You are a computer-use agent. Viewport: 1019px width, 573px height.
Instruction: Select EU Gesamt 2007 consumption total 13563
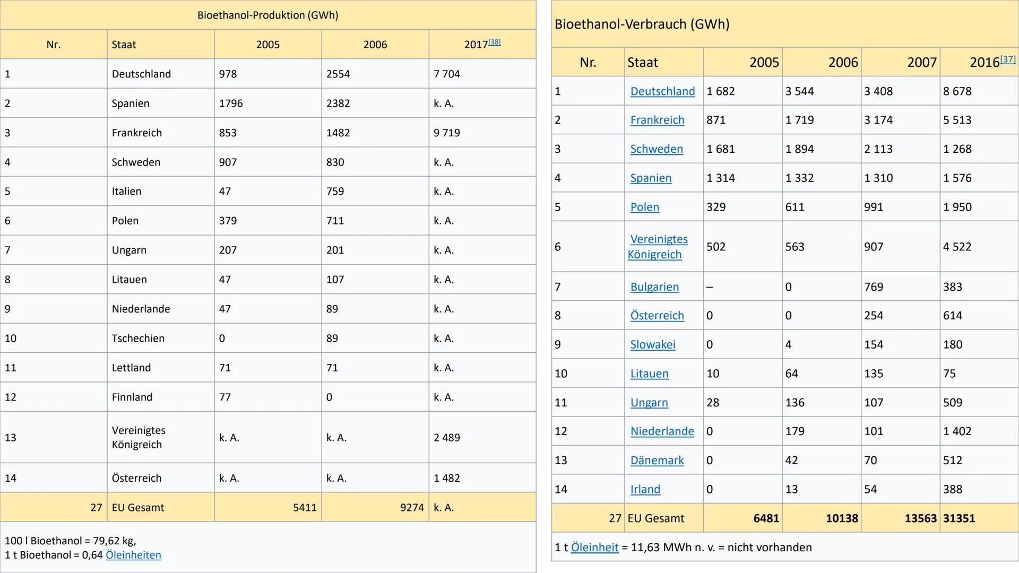921,518
